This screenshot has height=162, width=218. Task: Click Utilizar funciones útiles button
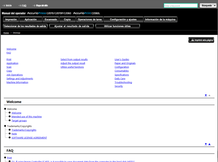pyautogui.click(x=117, y=26)
